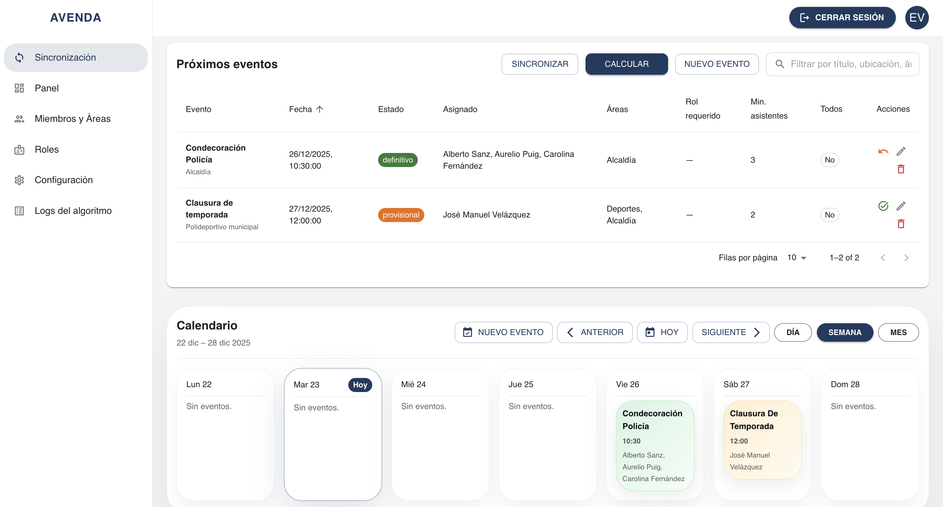Go to next table page chevron
Image resolution: width=943 pixels, height=507 pixels.
(x=906, y=257)
